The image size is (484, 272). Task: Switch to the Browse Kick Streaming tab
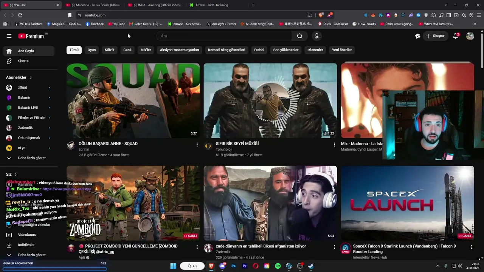pyautogui.click(x=217, y=5)
